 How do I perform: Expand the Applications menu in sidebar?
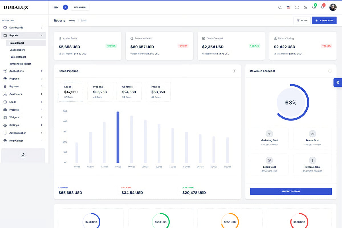(23, 71)
